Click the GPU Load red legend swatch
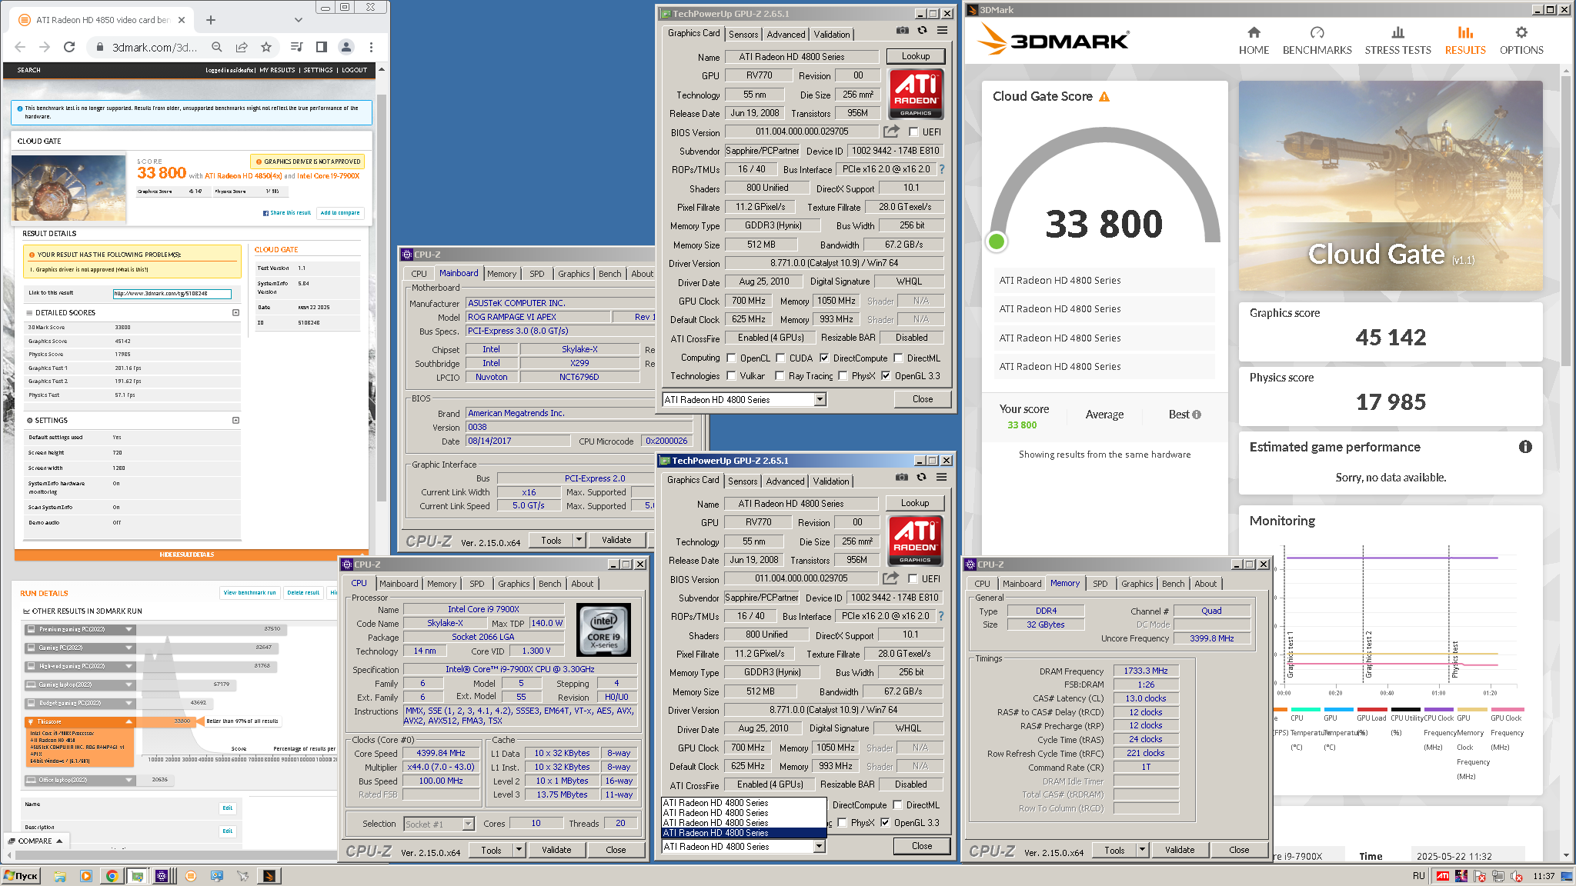 [1372, 710]
